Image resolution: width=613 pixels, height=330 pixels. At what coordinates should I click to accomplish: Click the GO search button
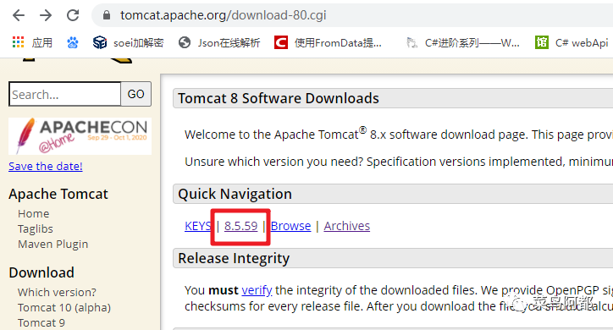click(x=136, y=94)
